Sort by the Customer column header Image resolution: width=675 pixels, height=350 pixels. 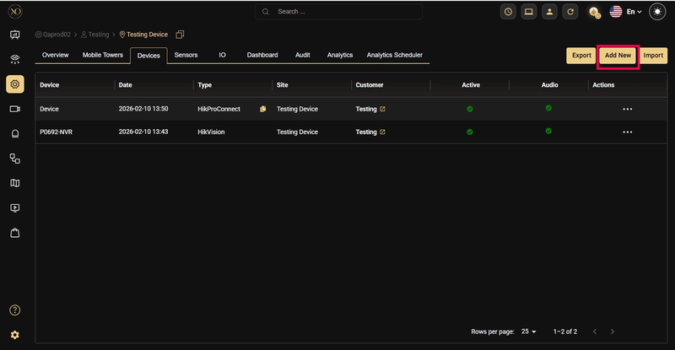point(370,85)
